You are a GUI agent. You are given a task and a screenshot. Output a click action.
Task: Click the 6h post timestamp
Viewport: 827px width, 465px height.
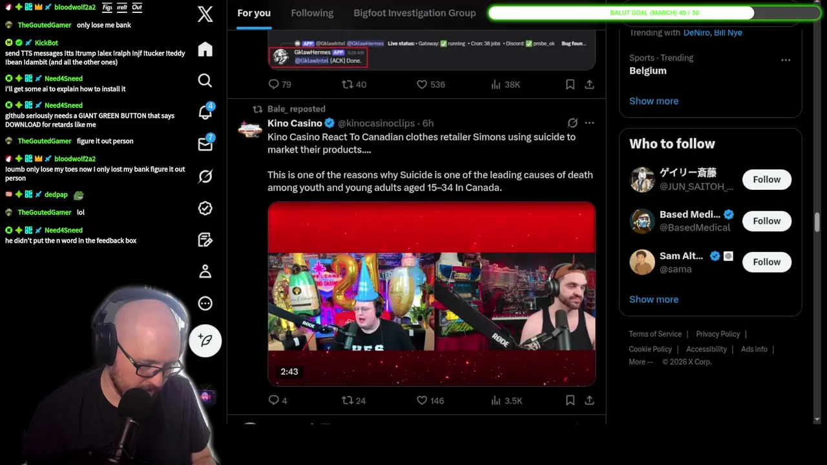(x=428, y=123)
